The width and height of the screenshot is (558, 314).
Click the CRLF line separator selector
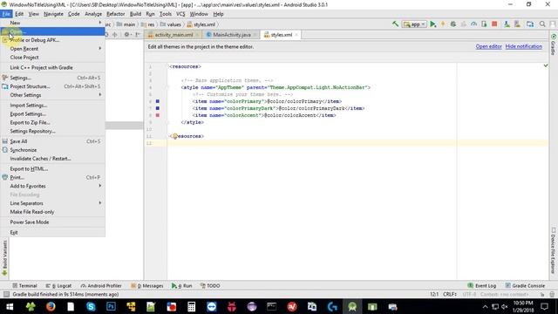[x=450, y=294]
